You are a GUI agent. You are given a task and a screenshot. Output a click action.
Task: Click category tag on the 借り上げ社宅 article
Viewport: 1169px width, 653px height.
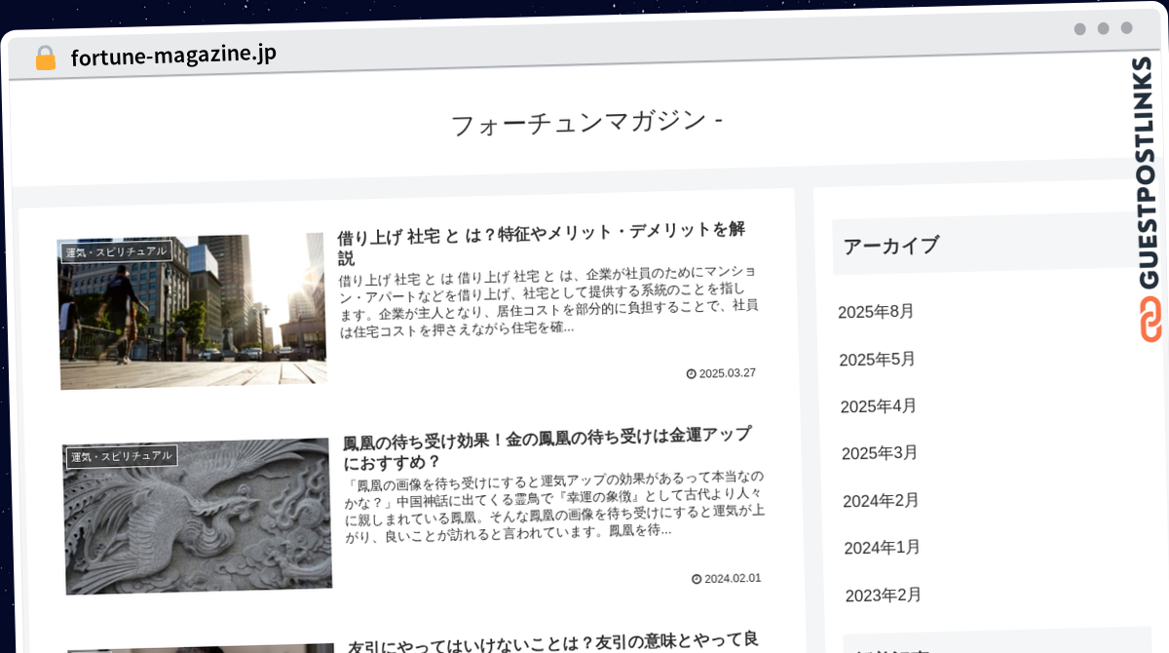[116, 251]
